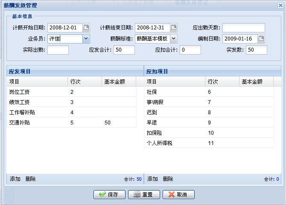286x205 pixels.
Task: Click the 应发合计 input field
Action: (124, 50)
